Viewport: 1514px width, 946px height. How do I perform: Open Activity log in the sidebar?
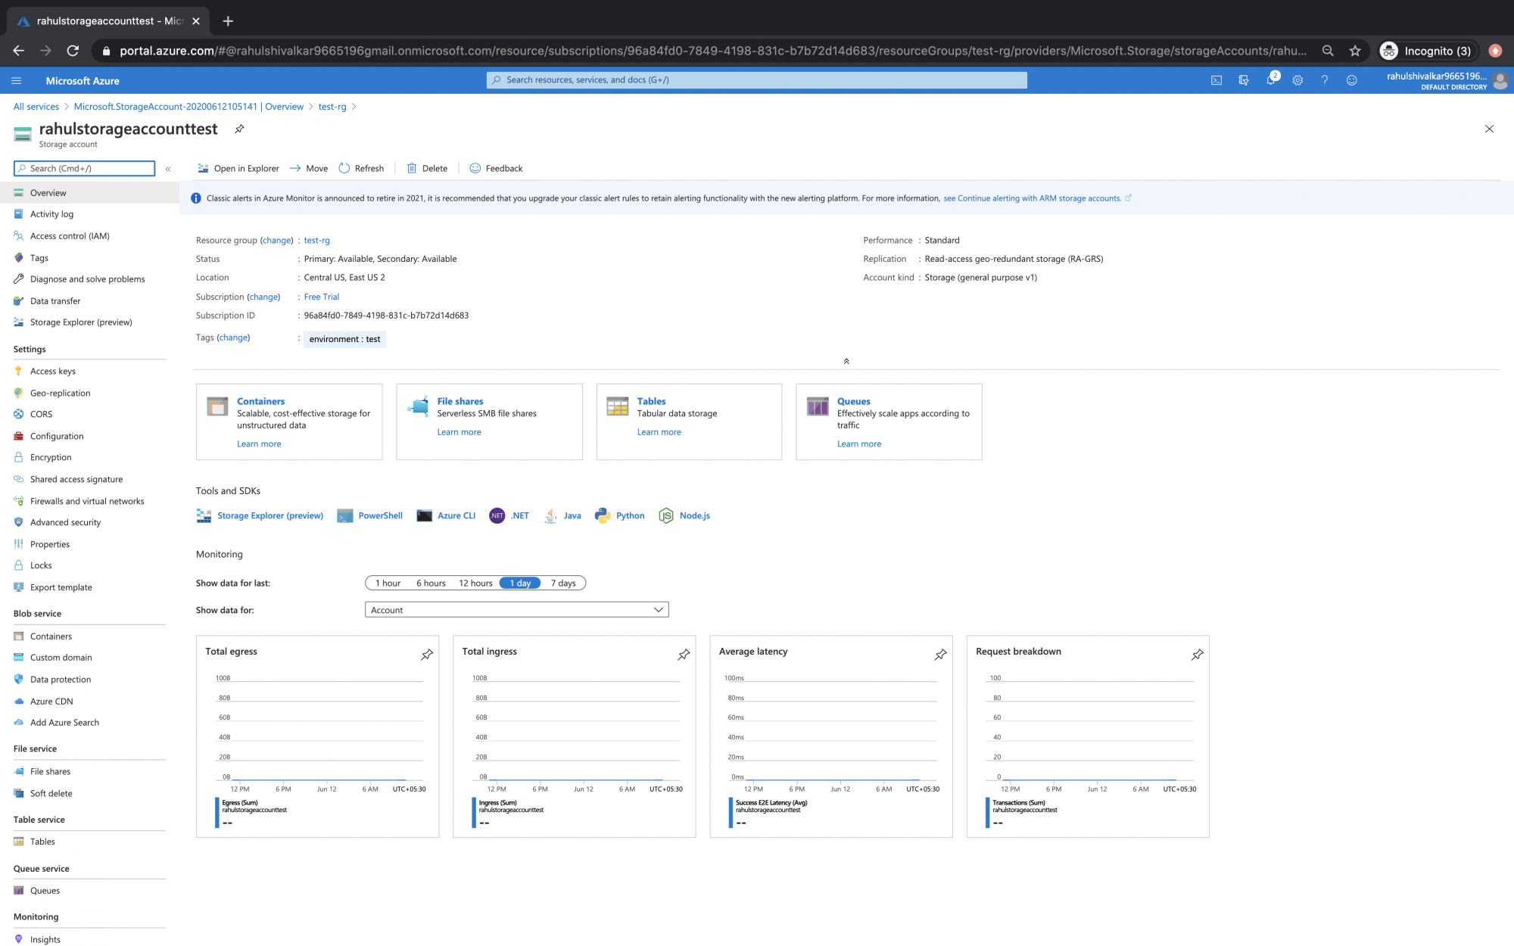pos(51,213)
